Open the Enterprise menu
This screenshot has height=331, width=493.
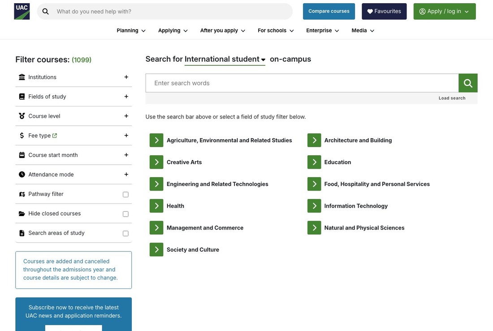[323, 30]
